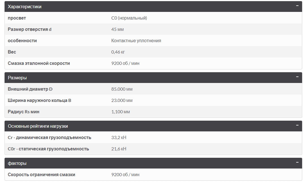Collapse the Размеры section minus icon
This screenshot has height=194, width=303.
tap(297, 77)
